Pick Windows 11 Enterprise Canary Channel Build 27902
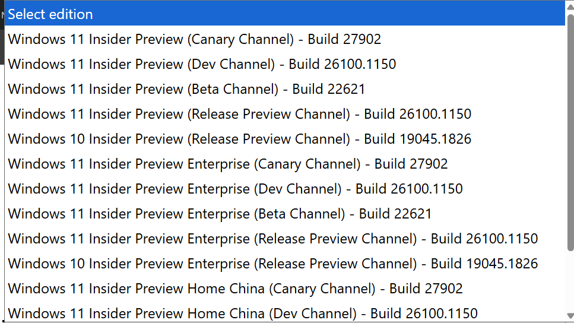Image resolution: width=574 pixels, height=323 pixels. click(x=285, y=164)
